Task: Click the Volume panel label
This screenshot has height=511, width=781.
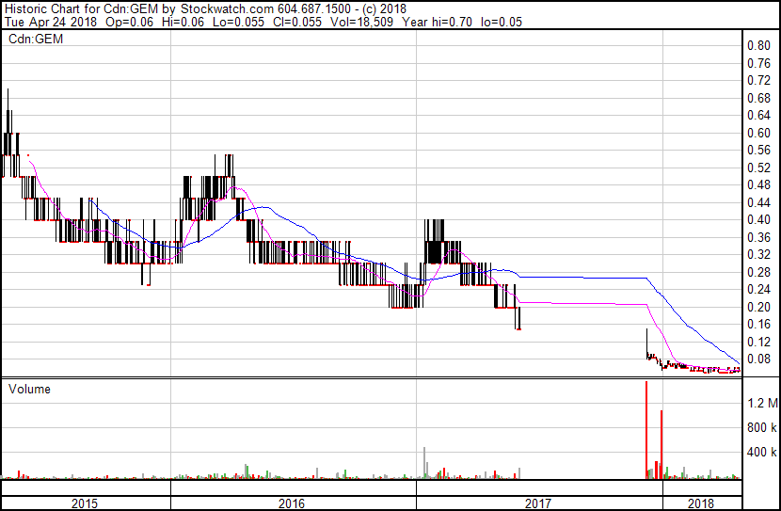Action: tap(29, 389)
